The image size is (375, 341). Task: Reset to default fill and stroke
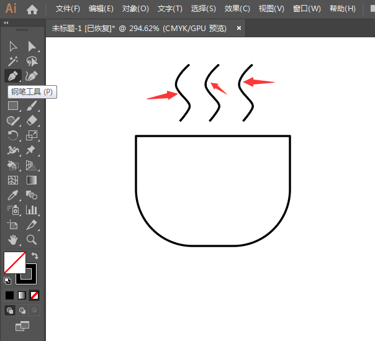(x=7, y=280)
